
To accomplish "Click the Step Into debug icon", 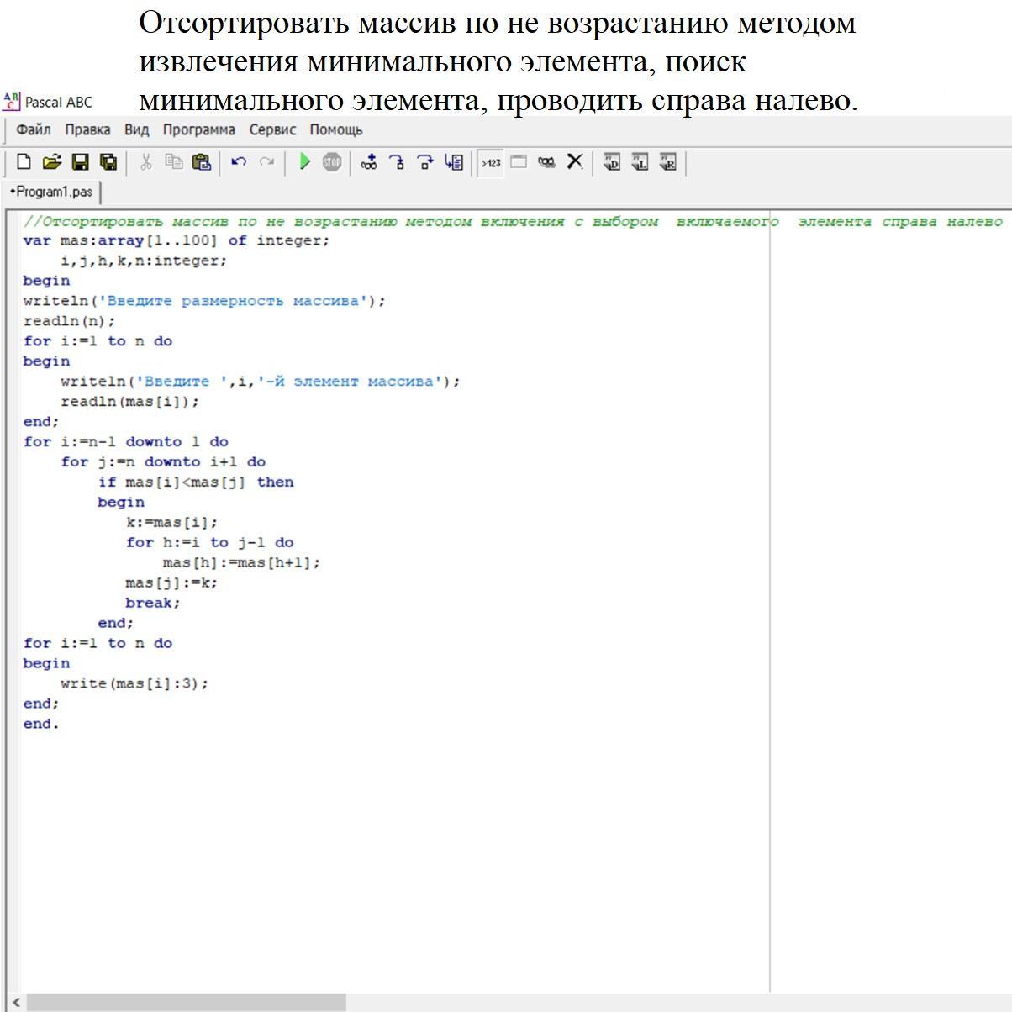I will point(397,162).
